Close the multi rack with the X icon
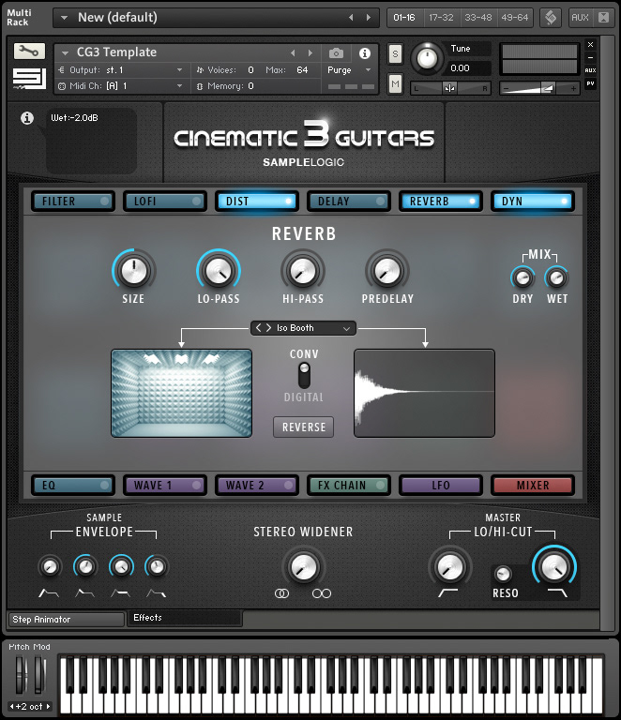621x720 pixels. point(603,18)
